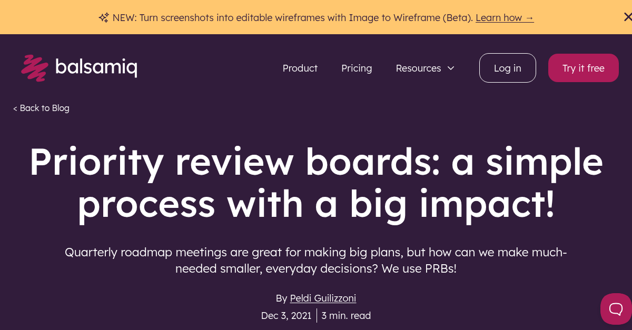The height and width of the screenshot is (330, 632).
Task: Click the Dec 3, 2021 publication date
Action: pyautogui.click(x=286, y=315)
